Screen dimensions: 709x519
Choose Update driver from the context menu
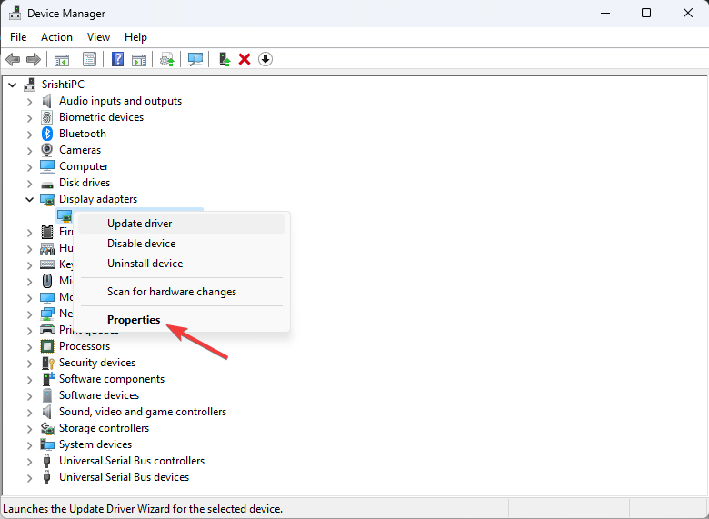coord(182,224)
